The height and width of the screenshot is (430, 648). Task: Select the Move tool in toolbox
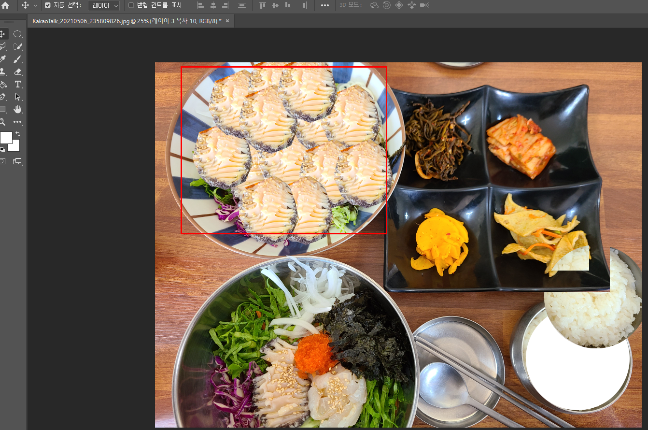pos(3,34)
